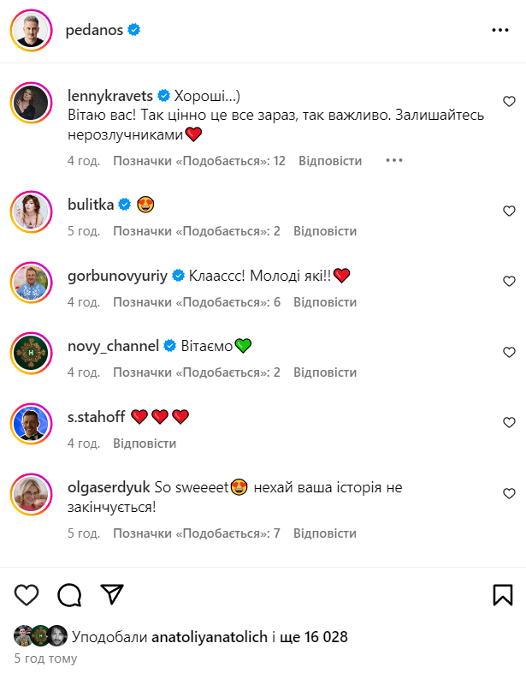Like gorbunovyuriy's comment heart icon
The image size is (526, 679).
point(509,282)
